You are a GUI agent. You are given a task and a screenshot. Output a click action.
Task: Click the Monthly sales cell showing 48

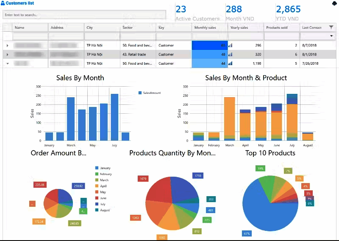[x=210, y=55]
